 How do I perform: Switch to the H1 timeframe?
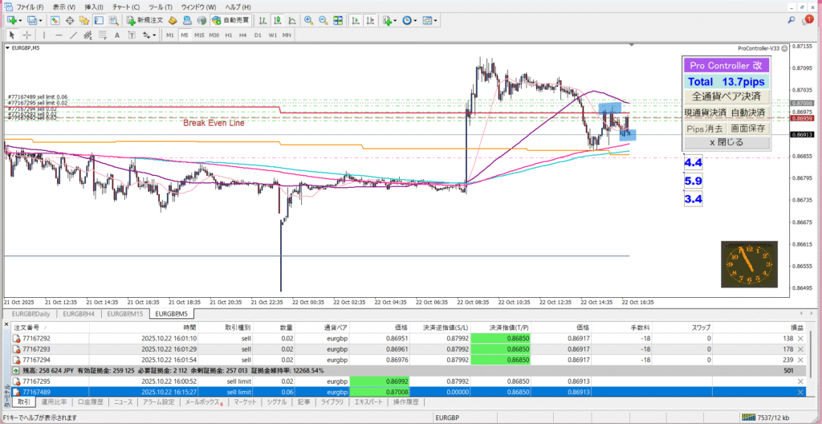point(229,35)
